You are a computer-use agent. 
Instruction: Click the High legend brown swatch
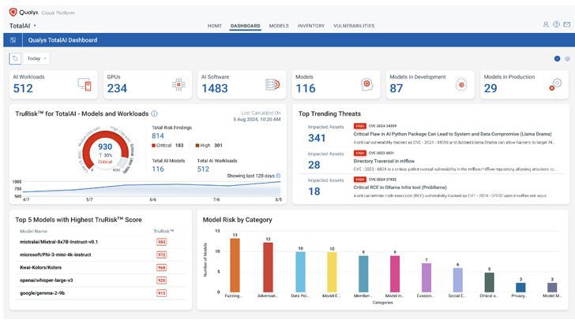[x=197, y=145]
